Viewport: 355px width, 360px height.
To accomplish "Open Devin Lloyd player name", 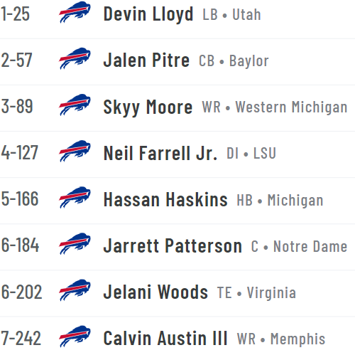I will pos(148,15).
